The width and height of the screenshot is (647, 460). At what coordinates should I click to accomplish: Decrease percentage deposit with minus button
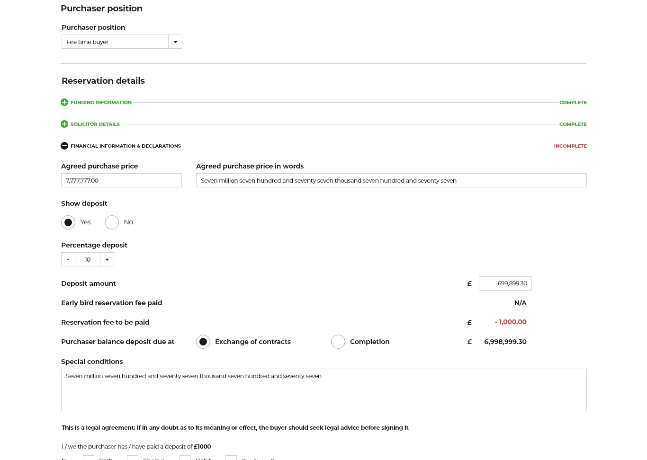(68, 259)
